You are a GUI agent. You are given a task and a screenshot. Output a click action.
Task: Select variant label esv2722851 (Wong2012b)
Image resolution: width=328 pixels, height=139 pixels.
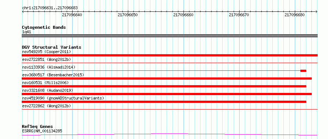46,59
